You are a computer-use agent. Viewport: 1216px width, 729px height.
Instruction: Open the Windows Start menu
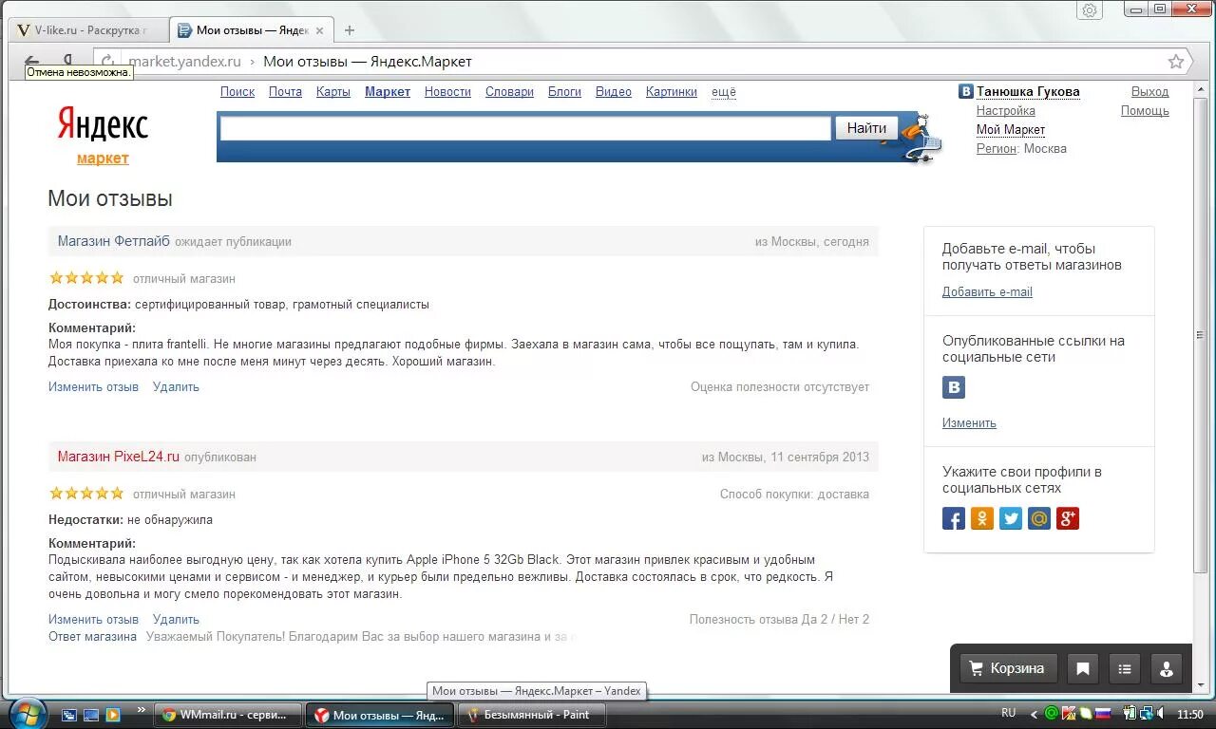coord(26,713)
